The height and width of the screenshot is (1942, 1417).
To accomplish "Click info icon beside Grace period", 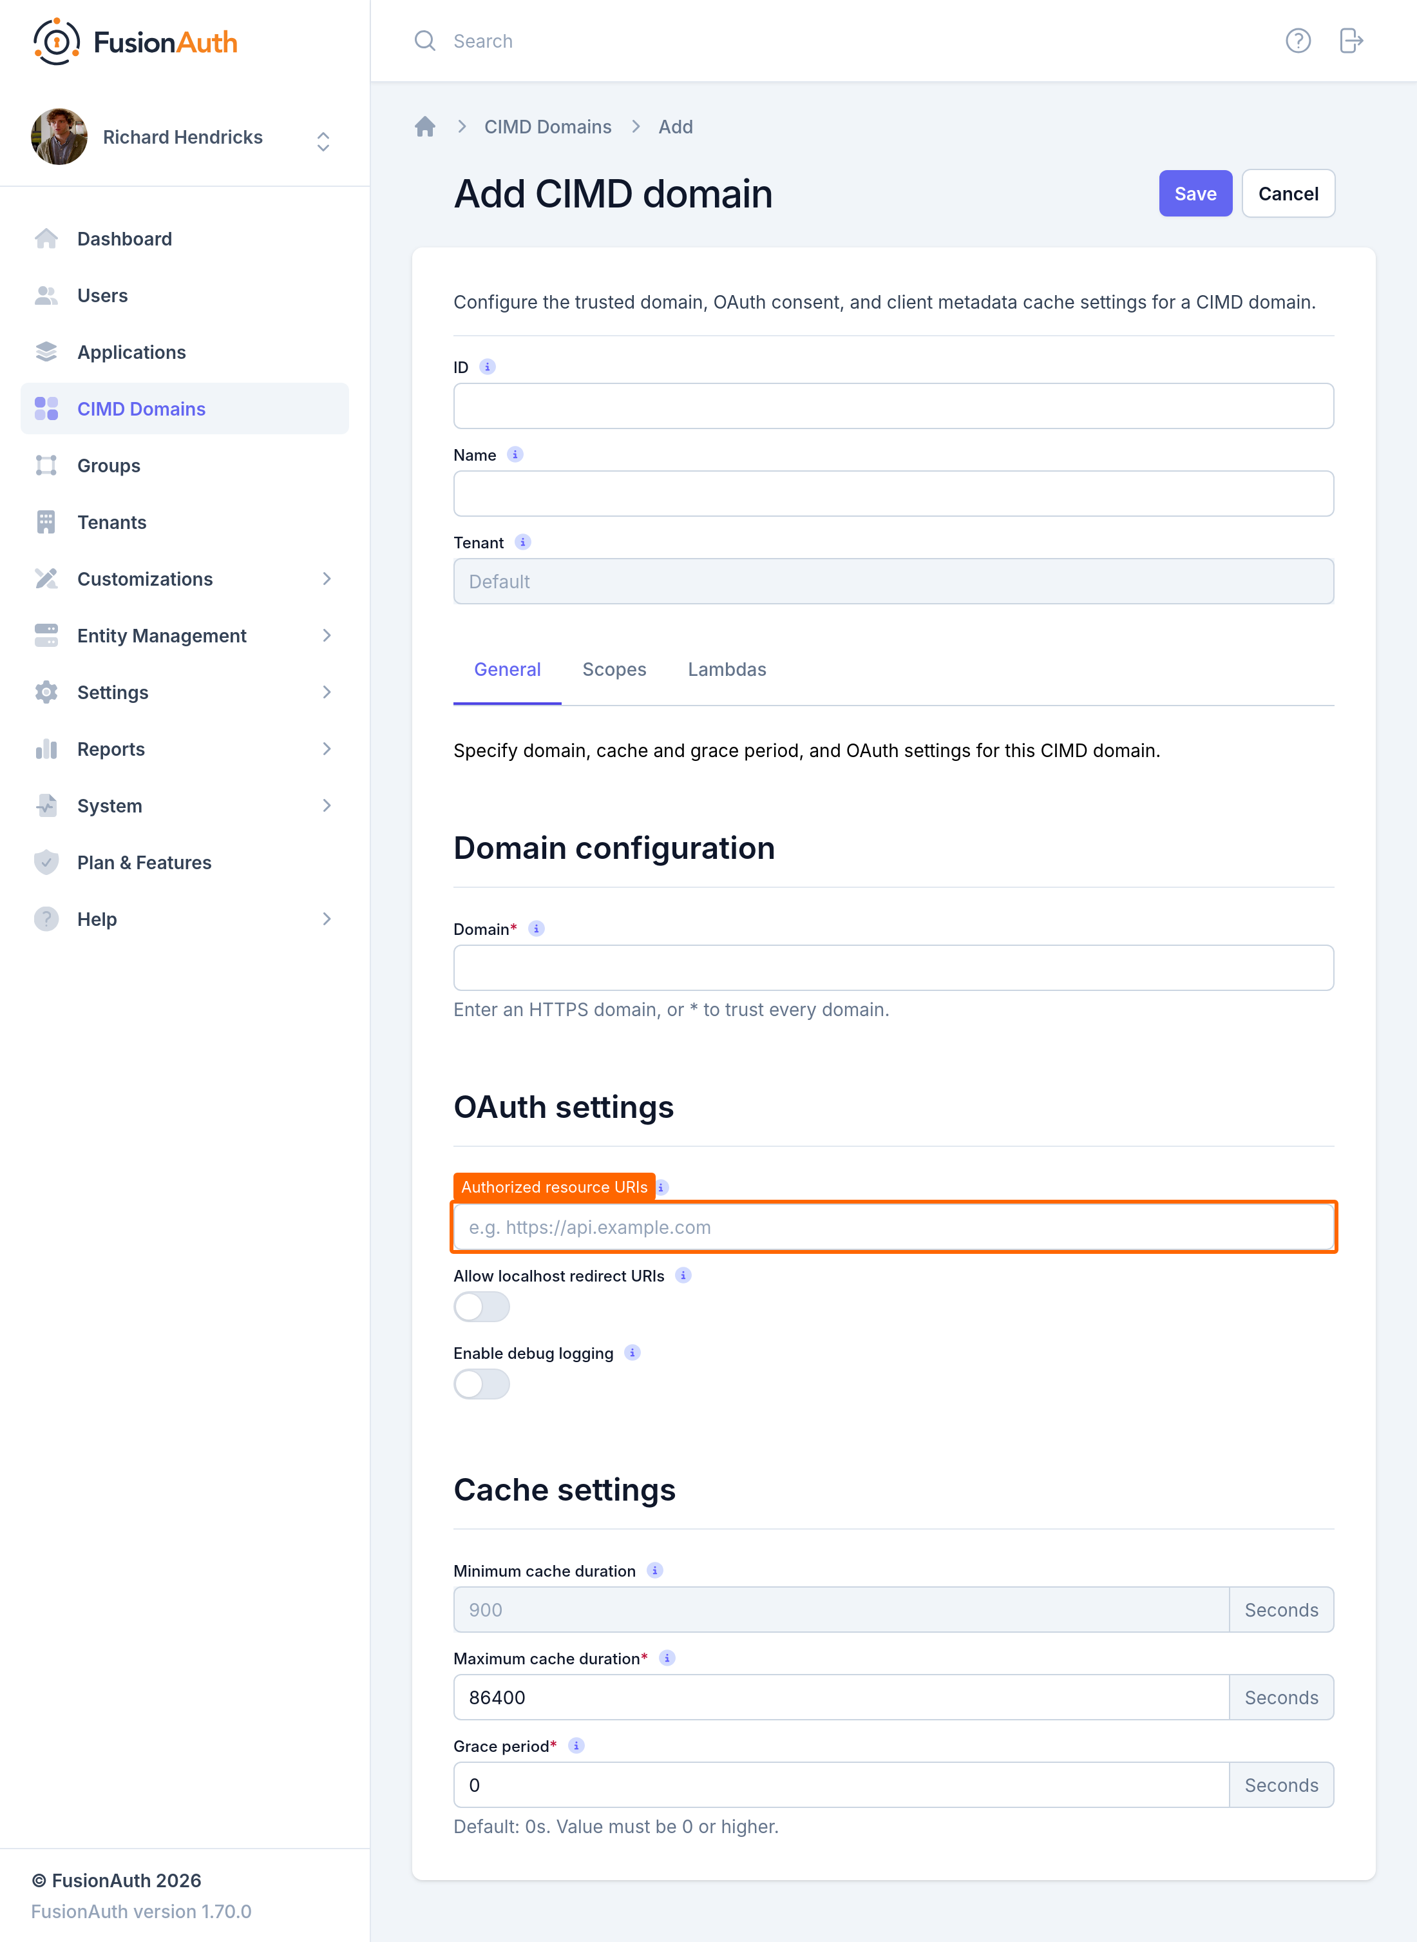I will pyautogui.click(x=576, y=1745).
